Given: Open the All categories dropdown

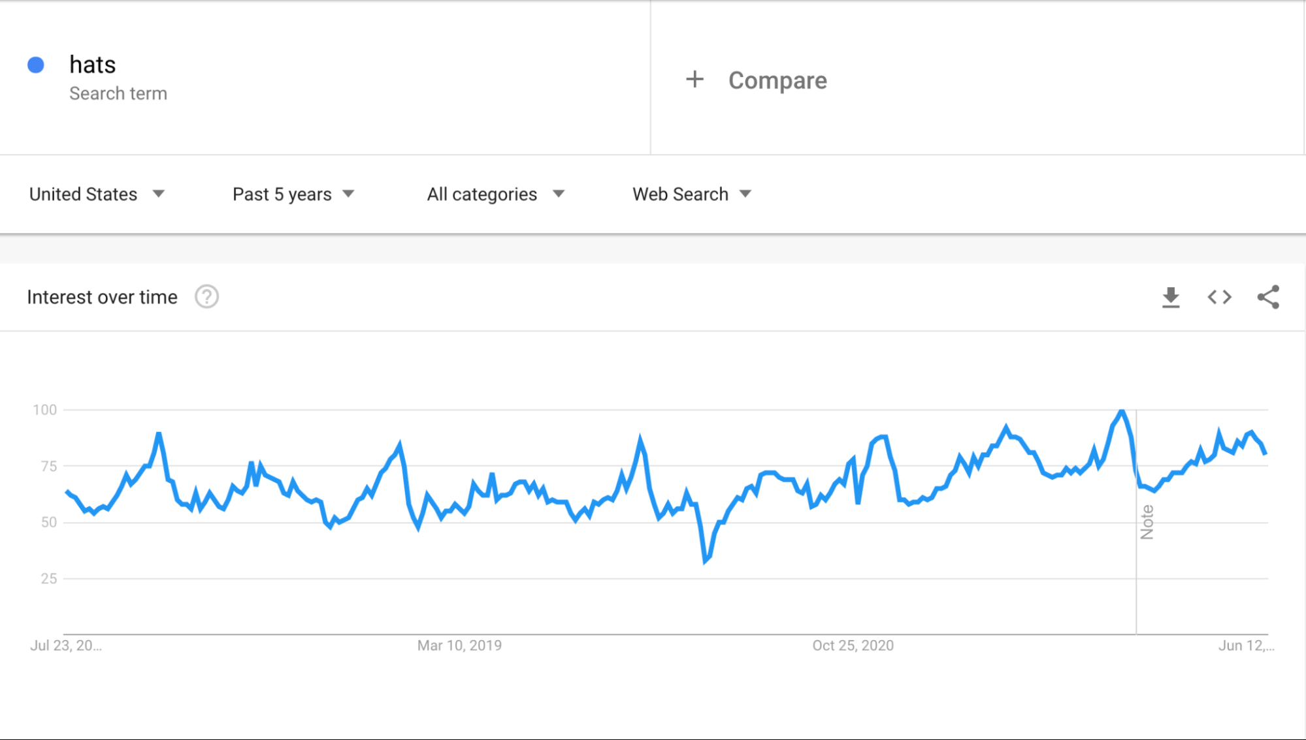Looking at the screenshot, I should (x=495, y=194).
